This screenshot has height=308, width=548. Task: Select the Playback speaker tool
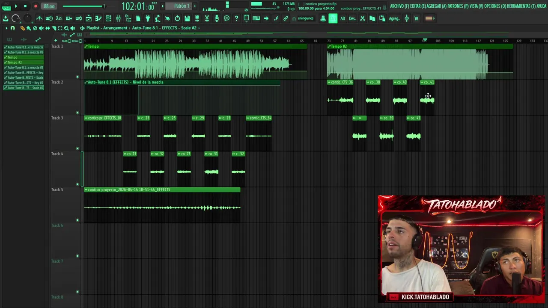pyautogui.click(x=73, y=28)
